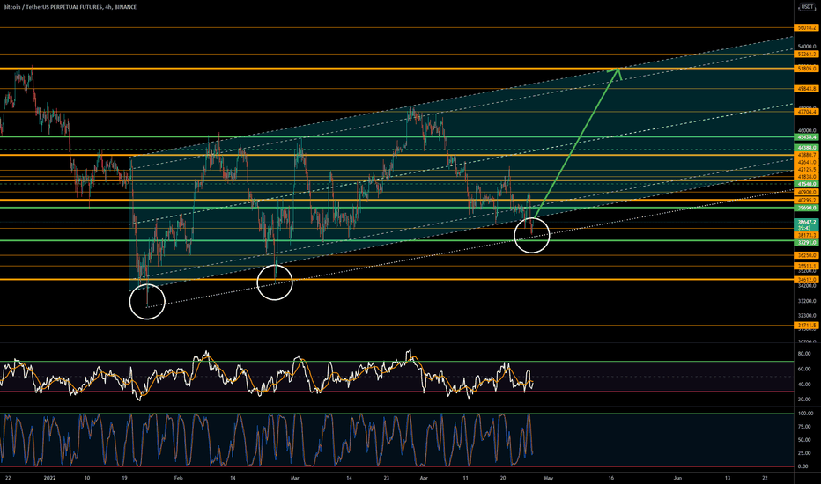Click the 16 date label on time axis
This screenshot has width=821, height=484.
(611, 478)
